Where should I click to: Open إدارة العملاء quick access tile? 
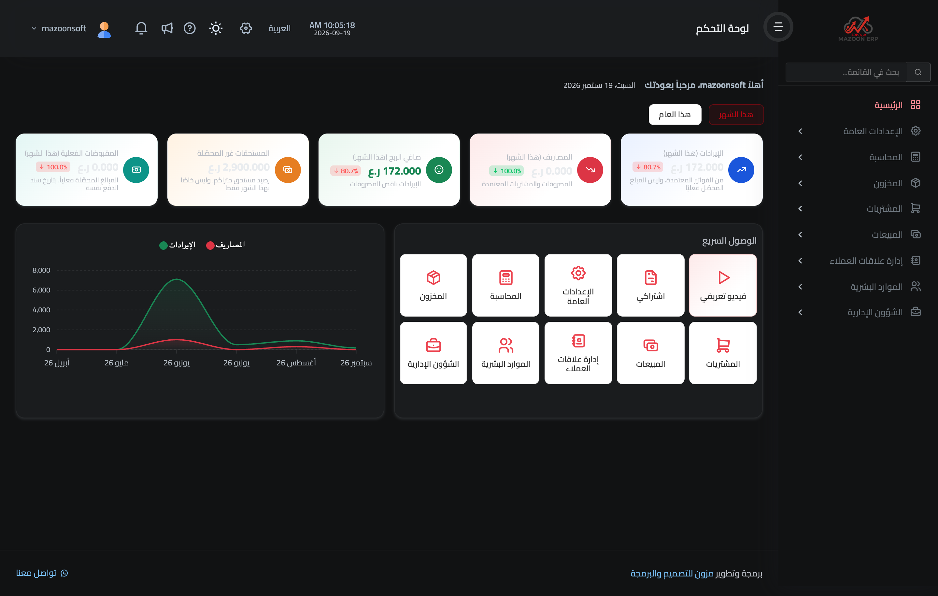point(578,353)
